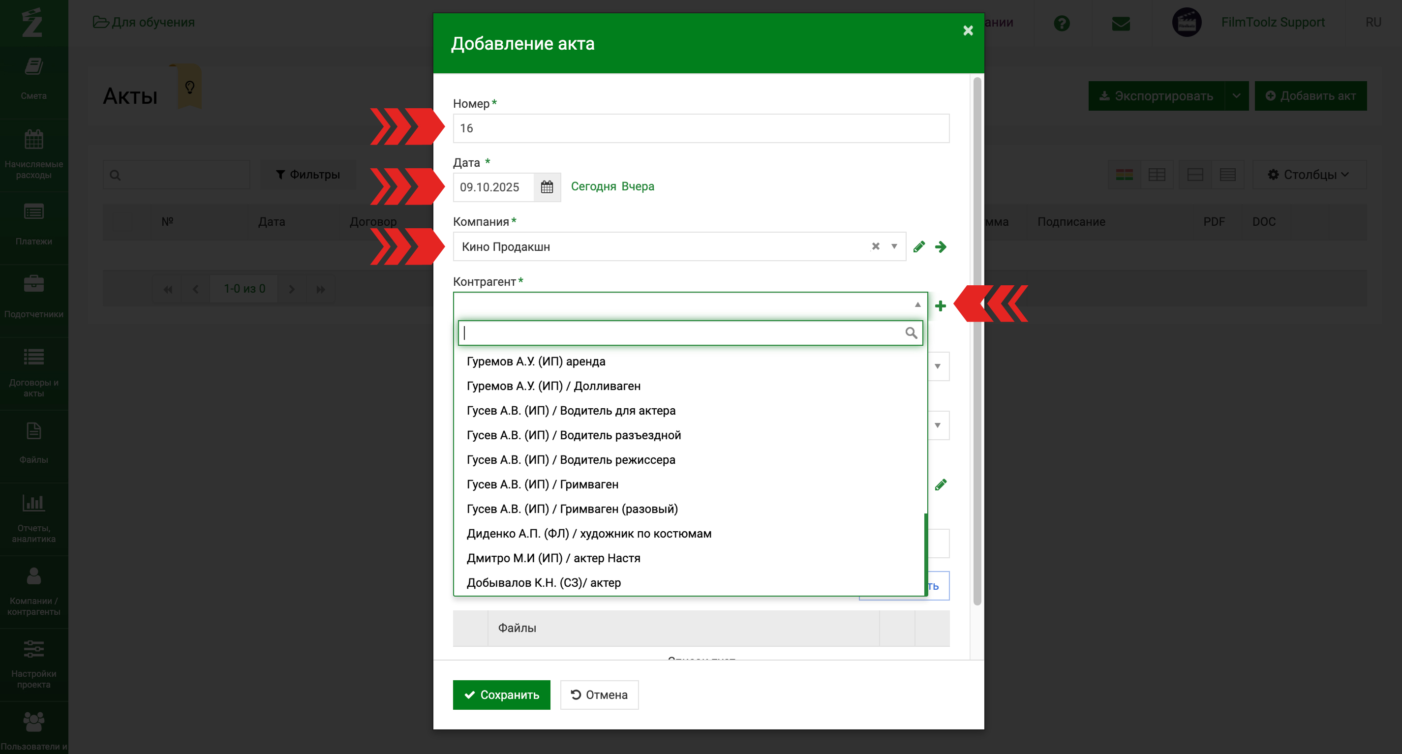Click the search magnifier in the contractor dropdown
The image size is (1402, 754).
(911, 333)
